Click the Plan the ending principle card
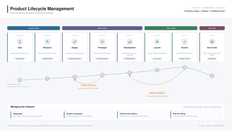This screenshot has height=131, width=232. 196,115
